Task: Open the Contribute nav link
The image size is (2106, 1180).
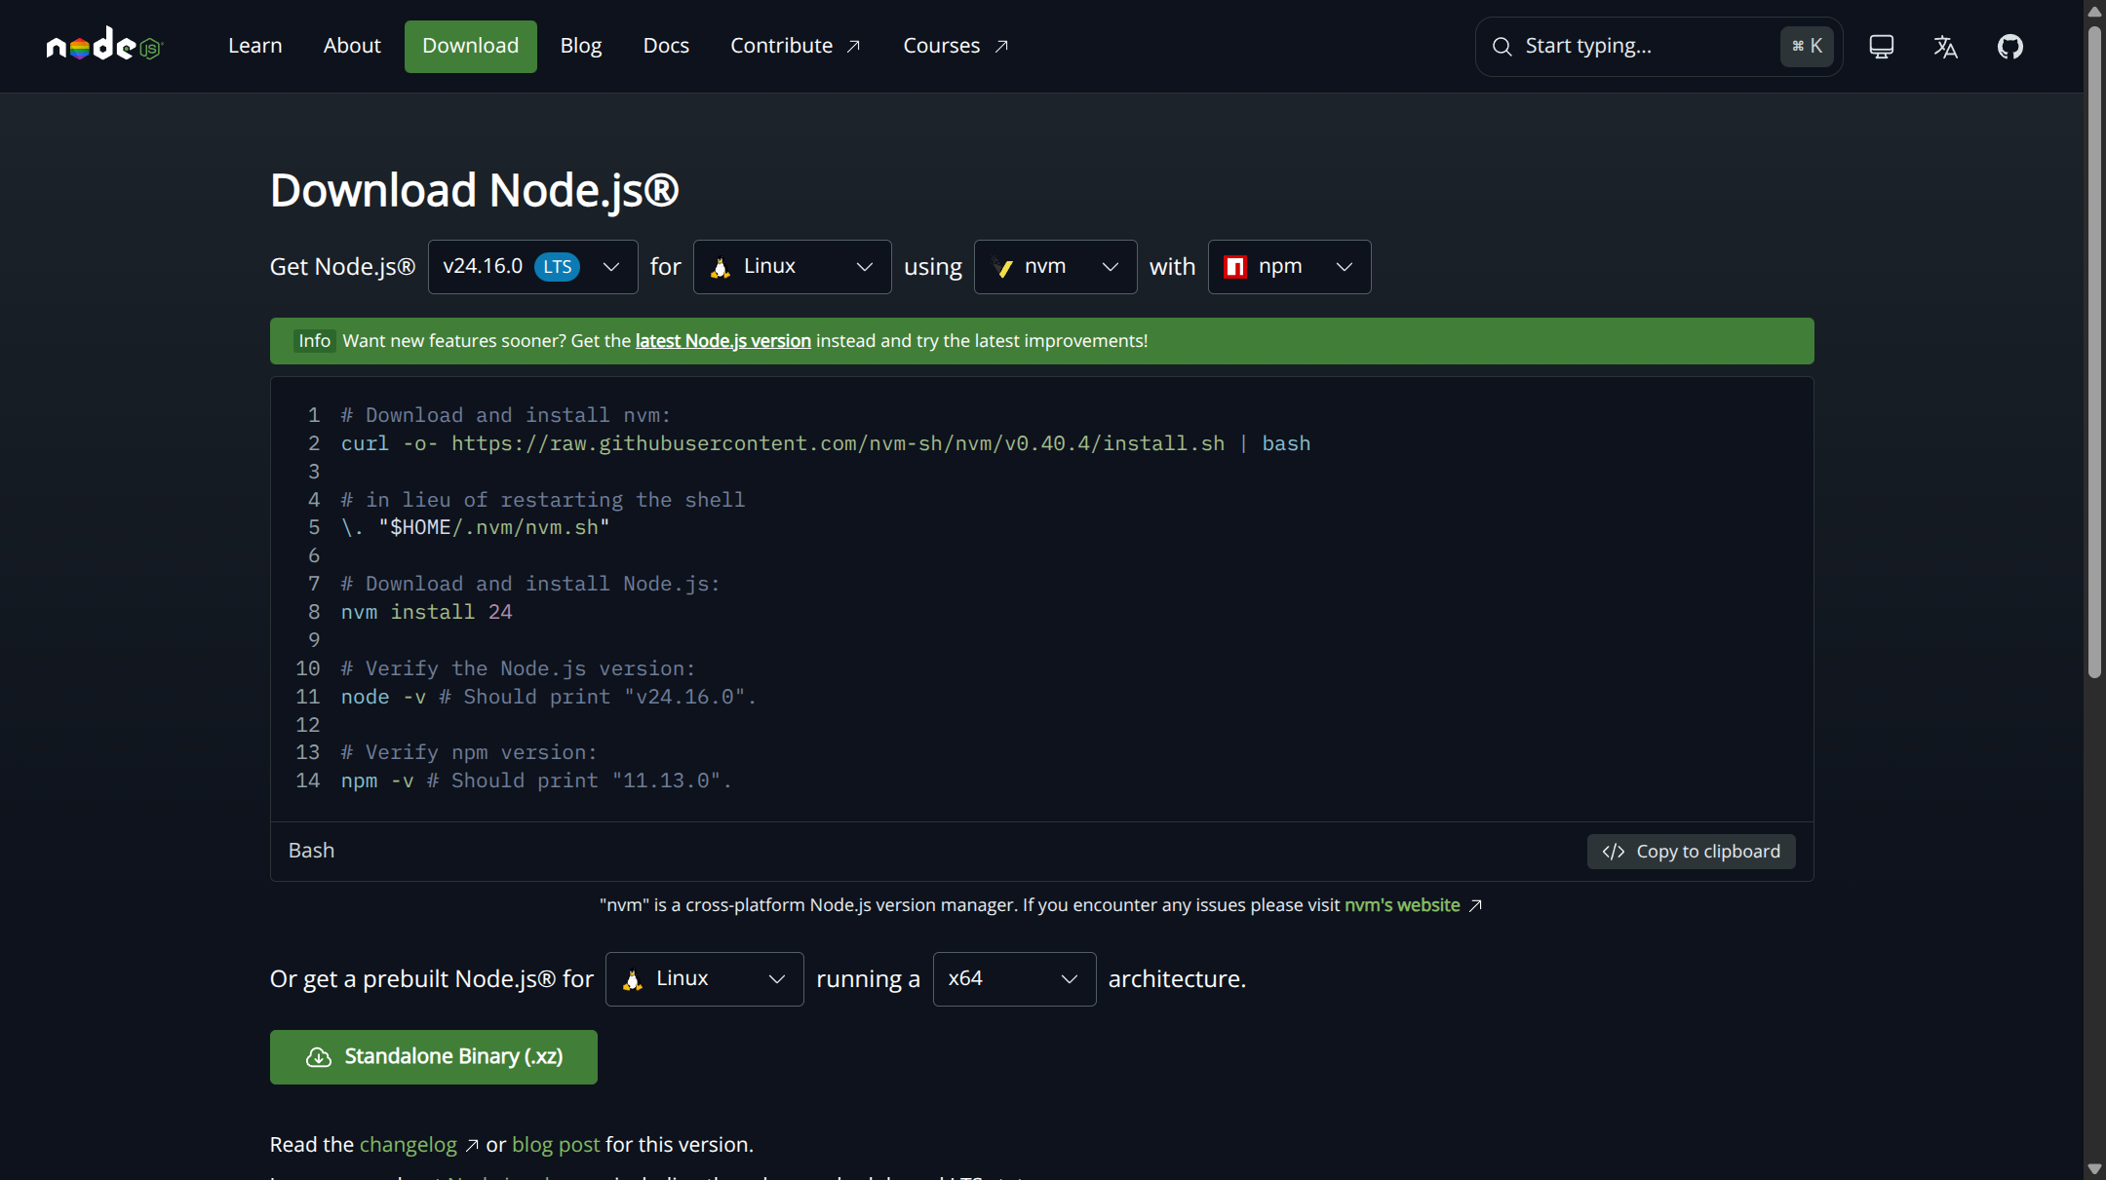Action: coord(796,46)
